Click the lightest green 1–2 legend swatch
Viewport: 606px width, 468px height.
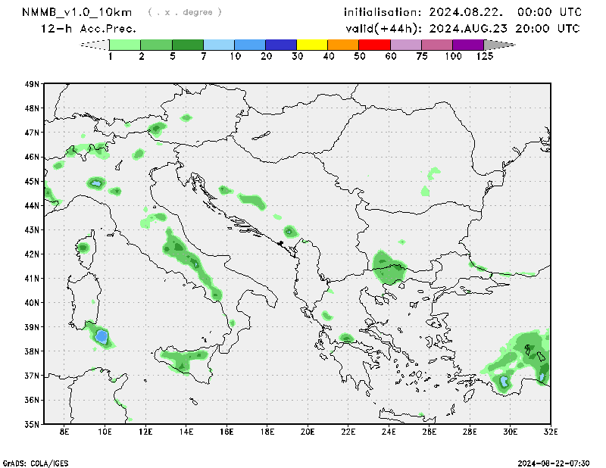(x=126, y=45)
